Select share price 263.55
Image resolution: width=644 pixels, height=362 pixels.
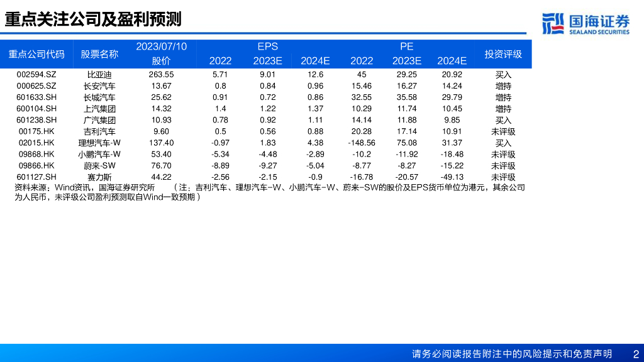pos(162,75)
